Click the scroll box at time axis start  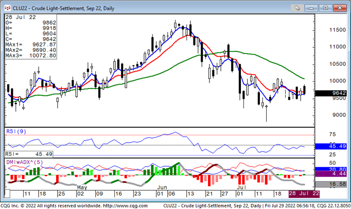7,194
